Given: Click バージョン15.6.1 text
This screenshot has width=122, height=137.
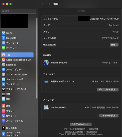Looking at the screenshot, I should (110, 63).
